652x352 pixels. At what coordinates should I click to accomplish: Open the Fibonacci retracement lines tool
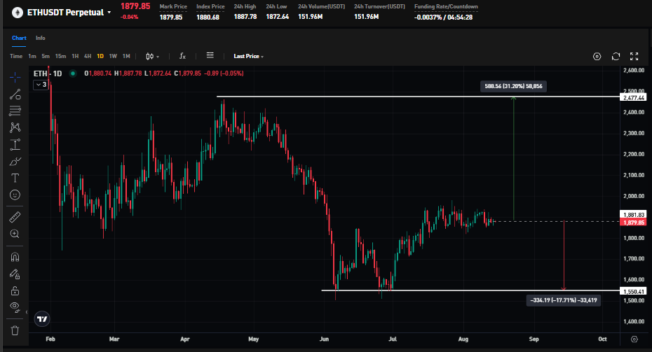[15, 111]
